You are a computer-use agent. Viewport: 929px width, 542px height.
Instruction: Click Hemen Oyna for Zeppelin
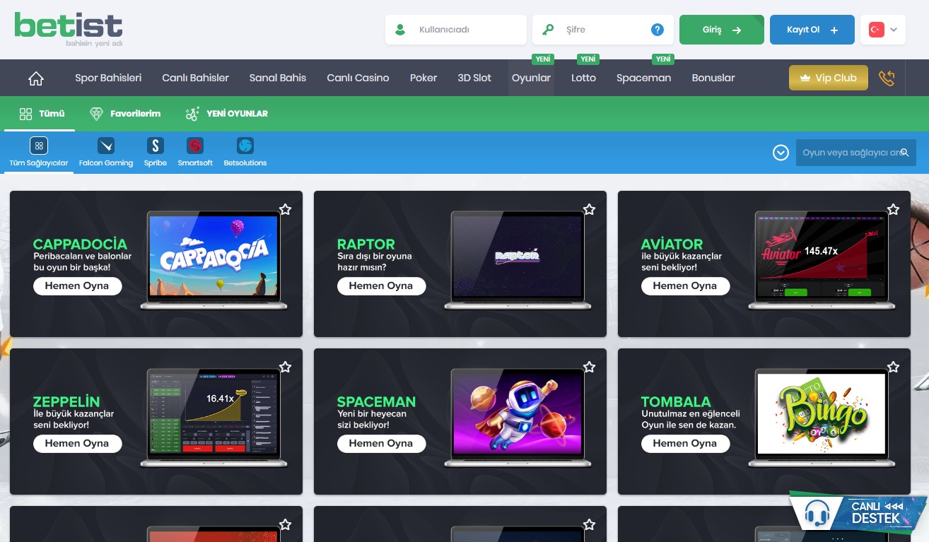tap(77, 444)
